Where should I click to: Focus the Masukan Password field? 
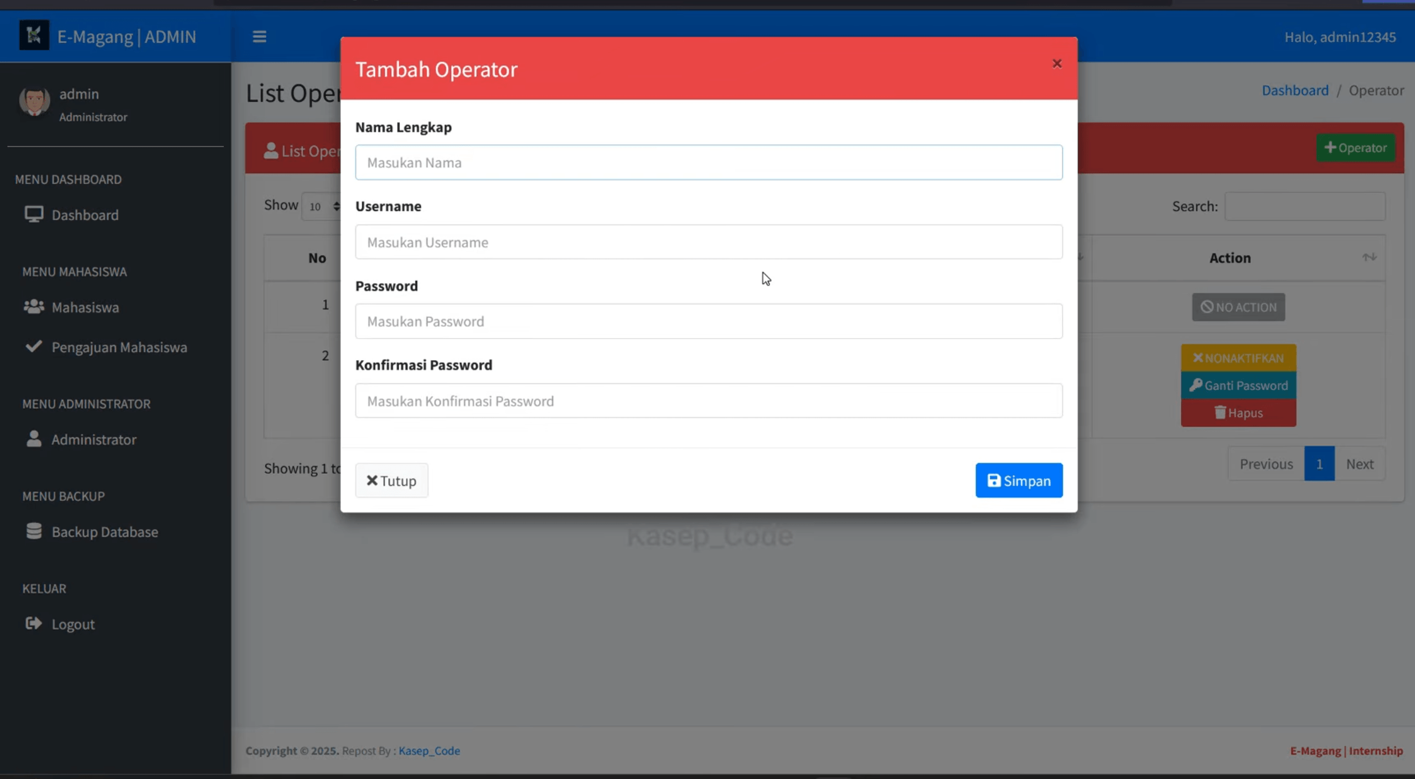(x=709, y=321)
